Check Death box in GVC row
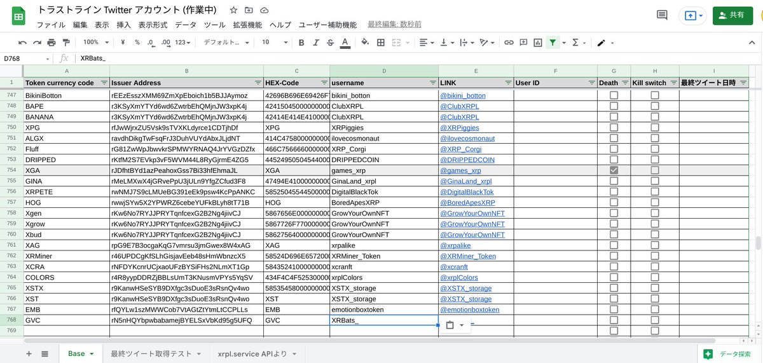 click(x=614, y=320)
